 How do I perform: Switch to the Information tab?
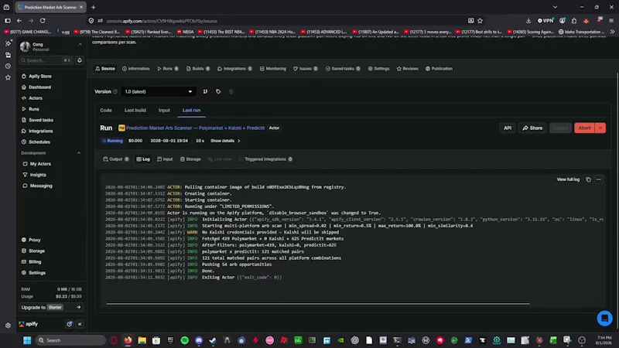pyautogui.click(x=136, y=69)
